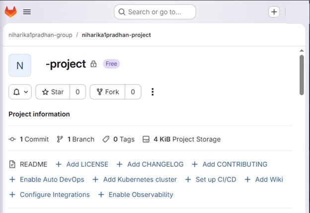This screenshot has height=213, width=310.
Task: Click Add CONTRIBUTING
Action: pyautogui.click(x=230, y=164)
